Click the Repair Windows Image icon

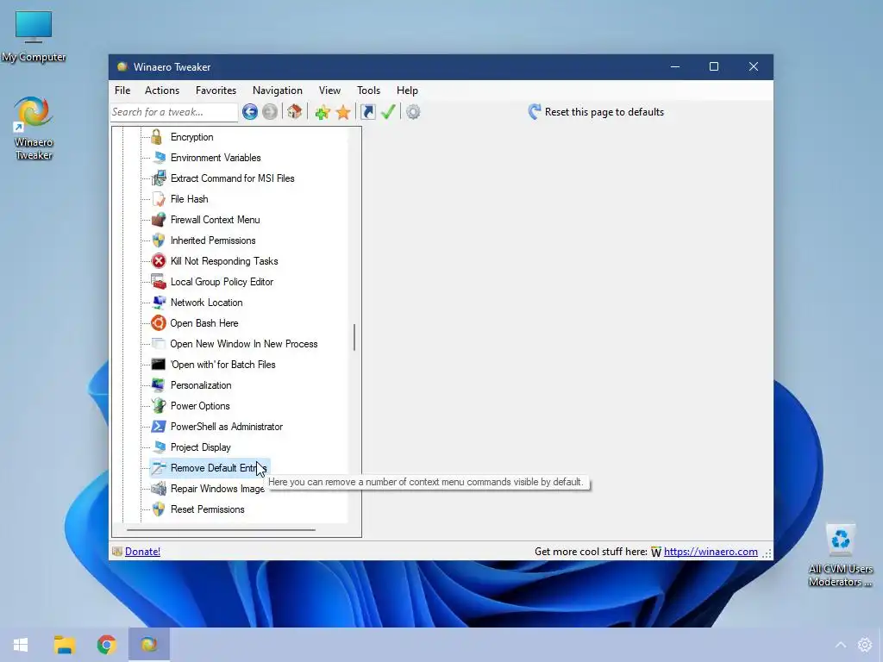click(x=159, y=489)
